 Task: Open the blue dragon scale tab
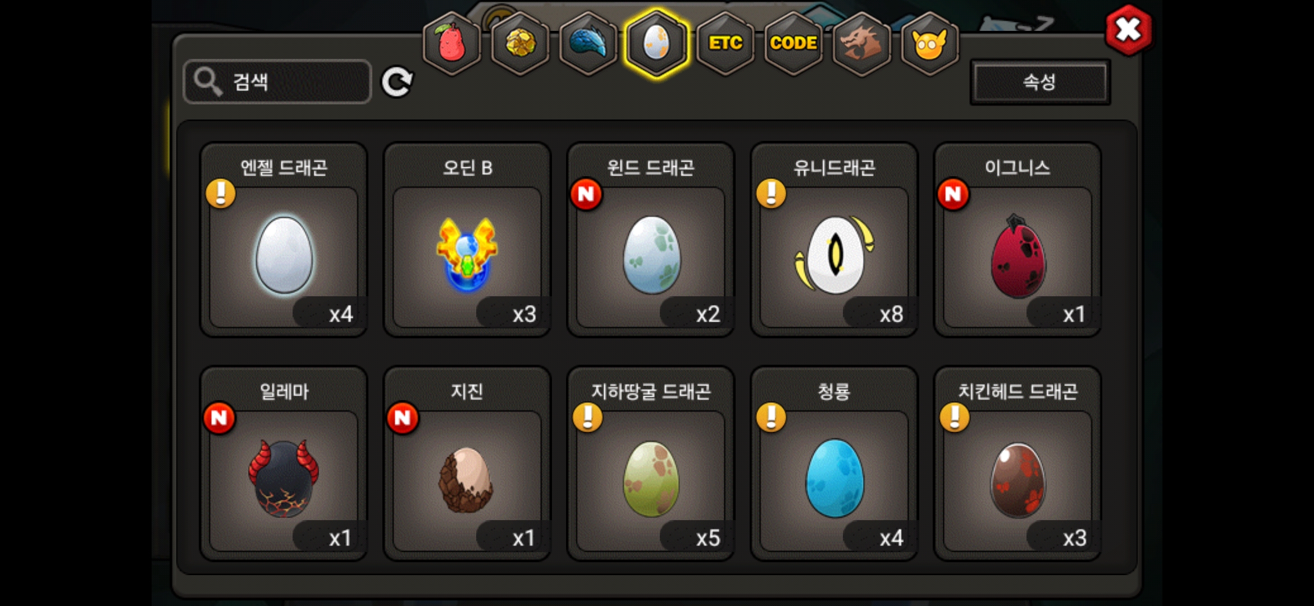click(588, 43)
